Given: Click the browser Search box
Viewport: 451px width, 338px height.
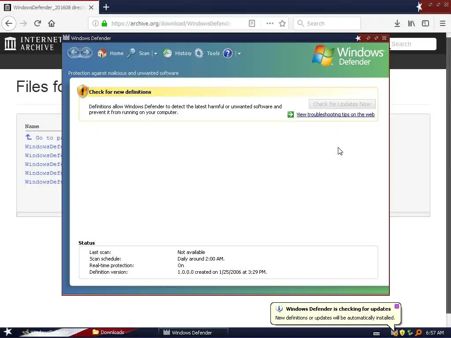Looking at the screenshot, I should (x=327, y=23).
